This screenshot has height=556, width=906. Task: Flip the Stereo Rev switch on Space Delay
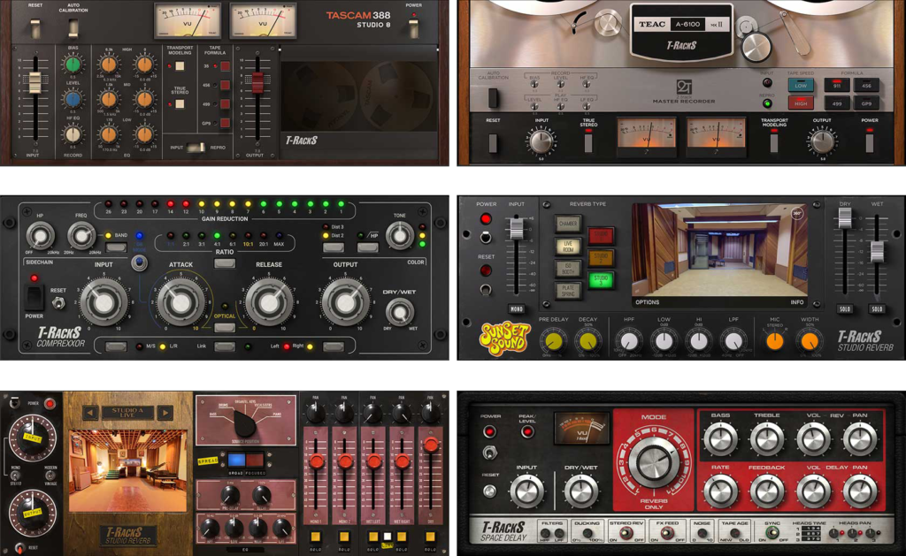[626, 534]
